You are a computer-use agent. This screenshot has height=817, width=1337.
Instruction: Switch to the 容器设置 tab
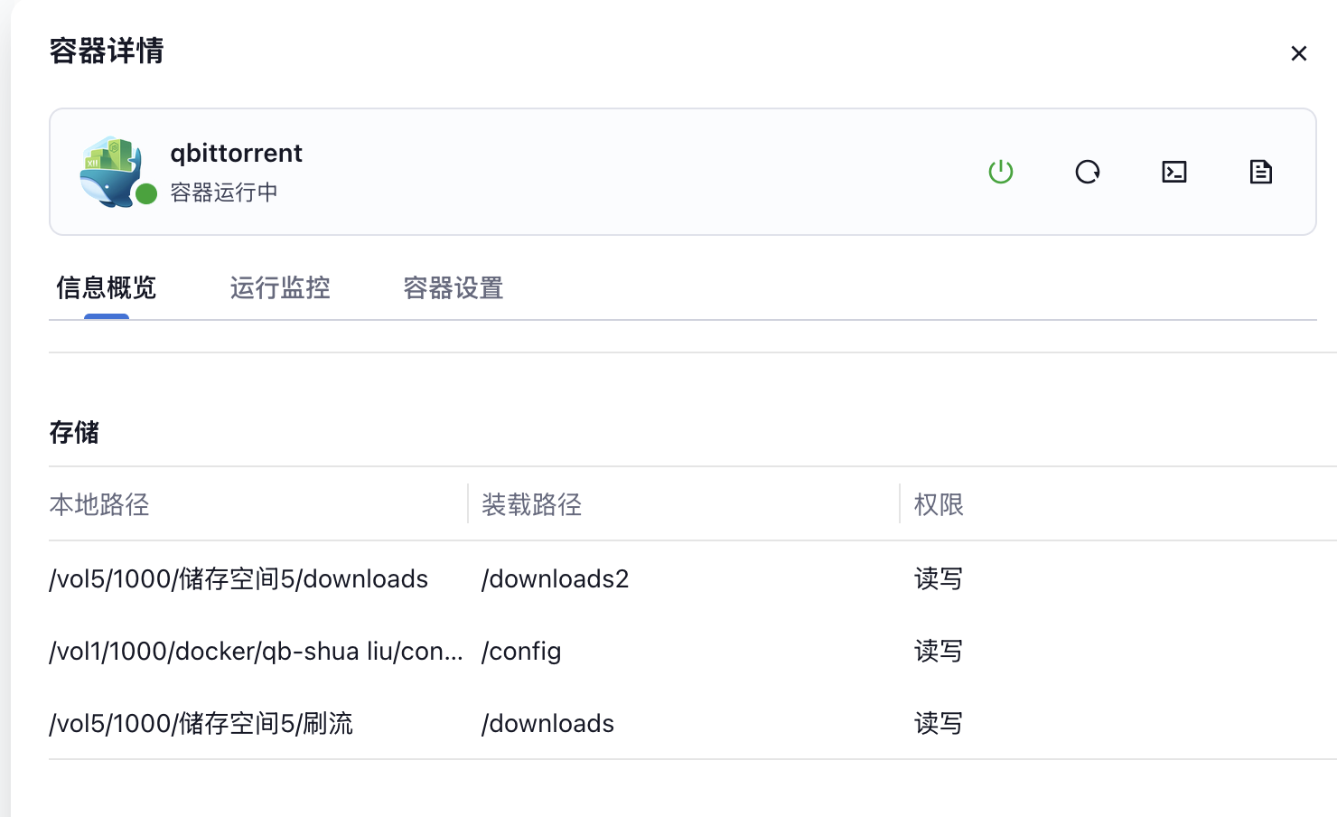pos(453,287)
